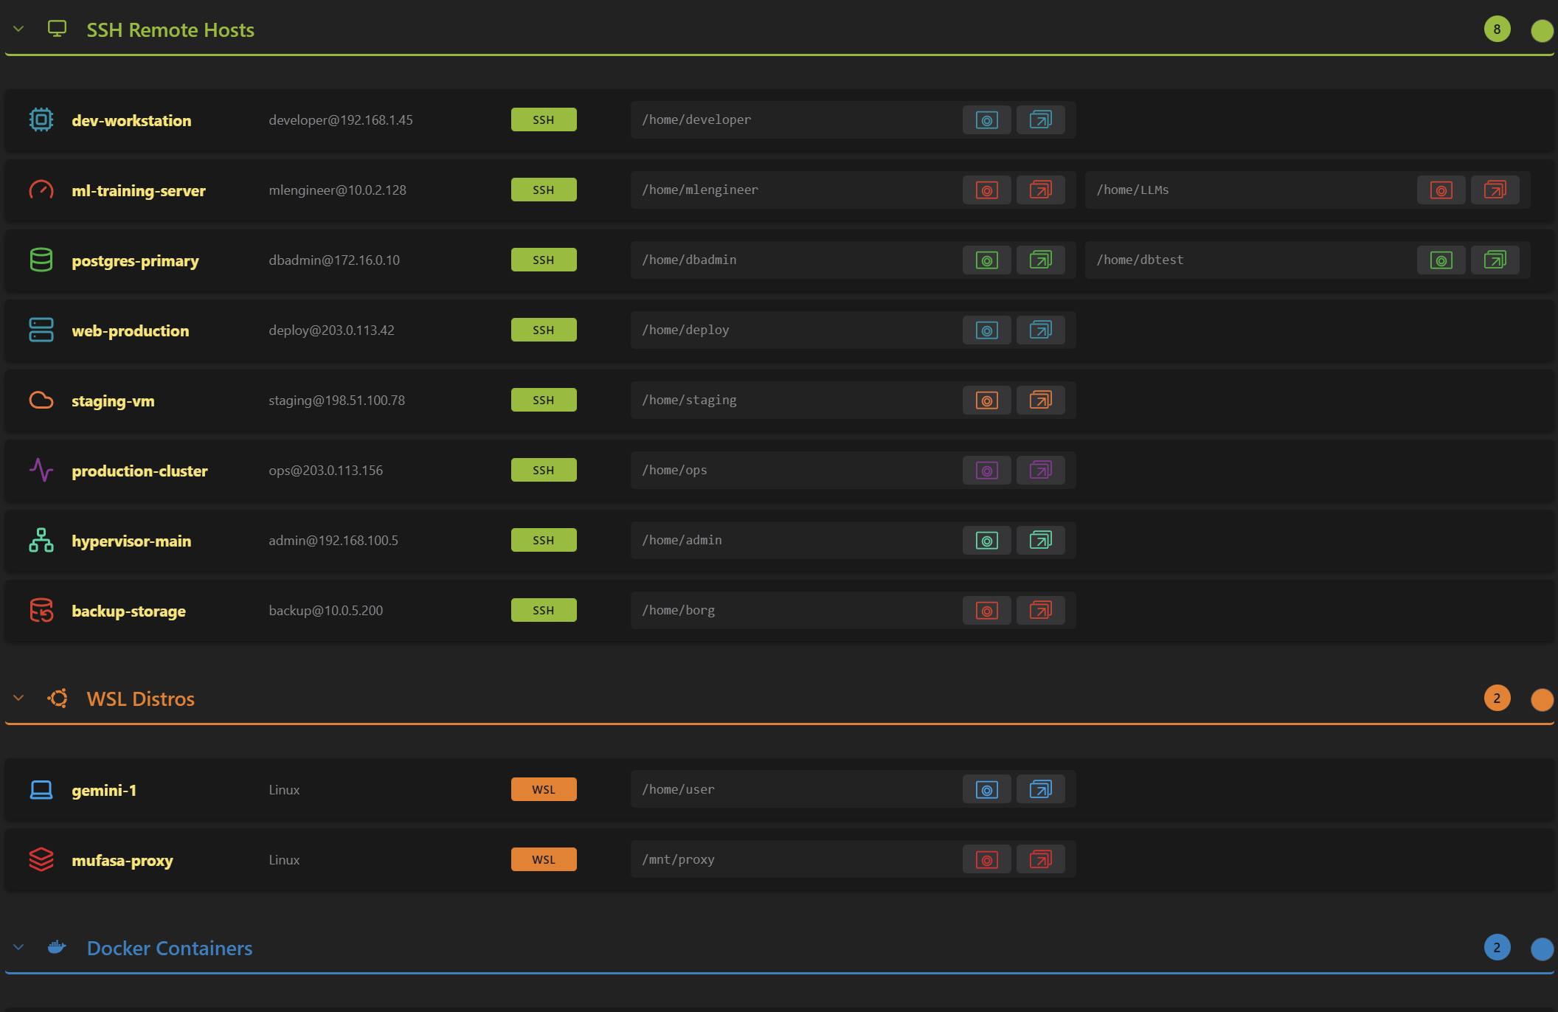Open /home/borg in new window icon
The width and height of the screenshot is (1558, 1012).
click(1040, 611)
